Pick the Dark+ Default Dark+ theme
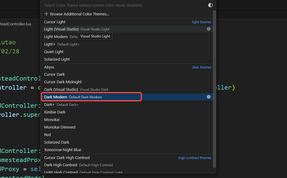This screenshot has width=287, height=178. point(128,105)
